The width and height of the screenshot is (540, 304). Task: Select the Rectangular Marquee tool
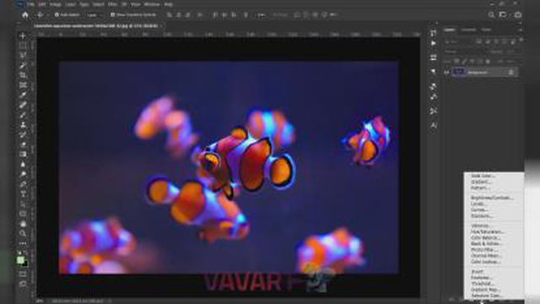click(x=23, y=46)
